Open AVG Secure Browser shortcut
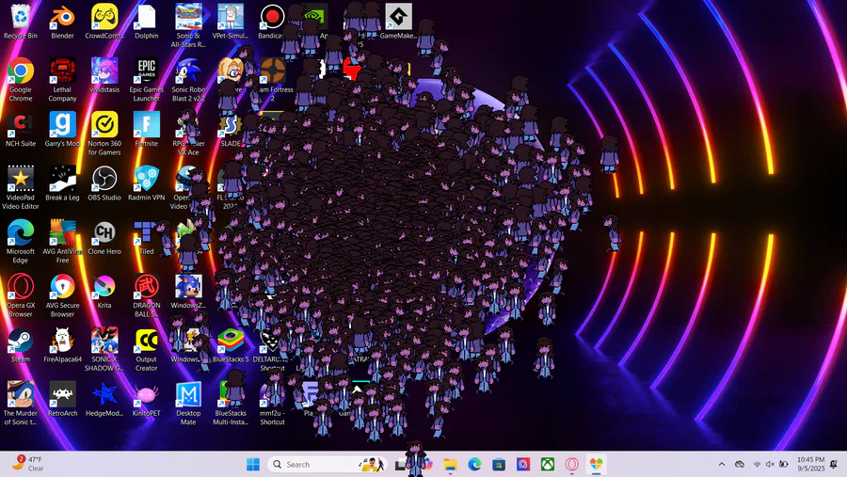The height and width of the screenshot is (477, 847). point(63,295)
